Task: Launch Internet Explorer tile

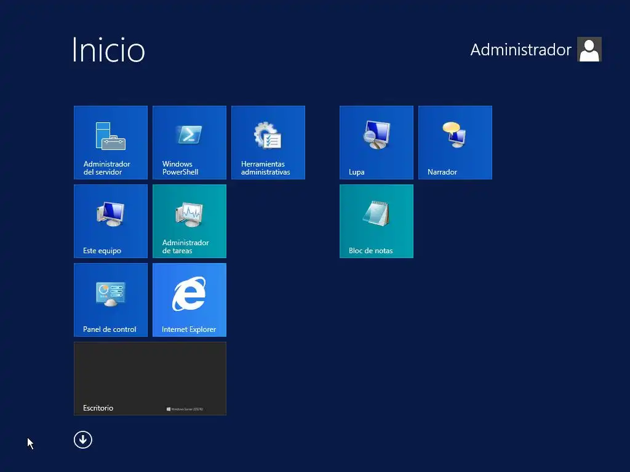Action: 189,300
